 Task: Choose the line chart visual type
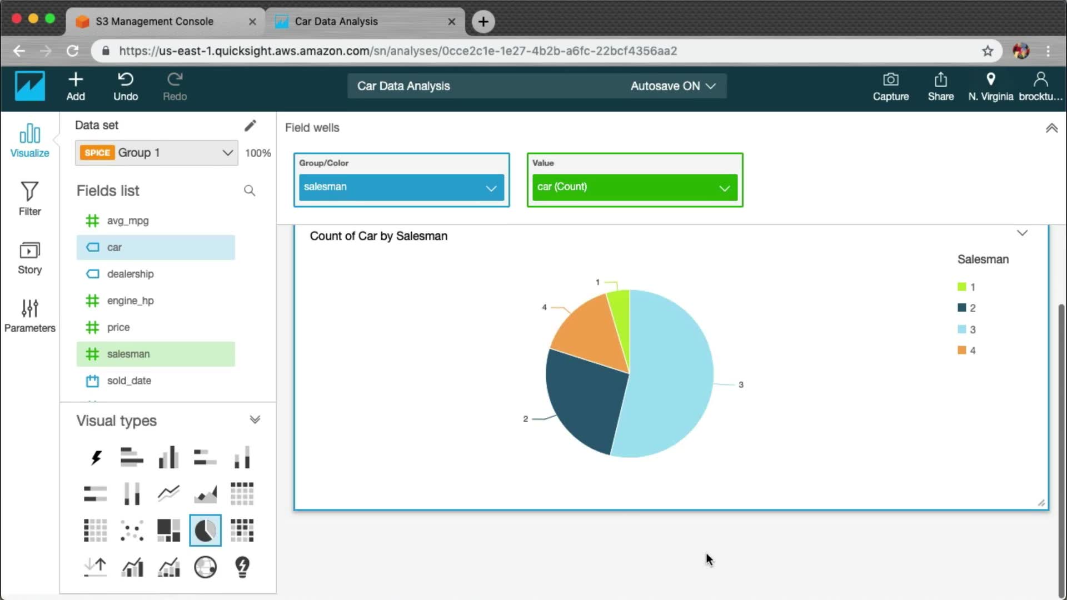168,493
